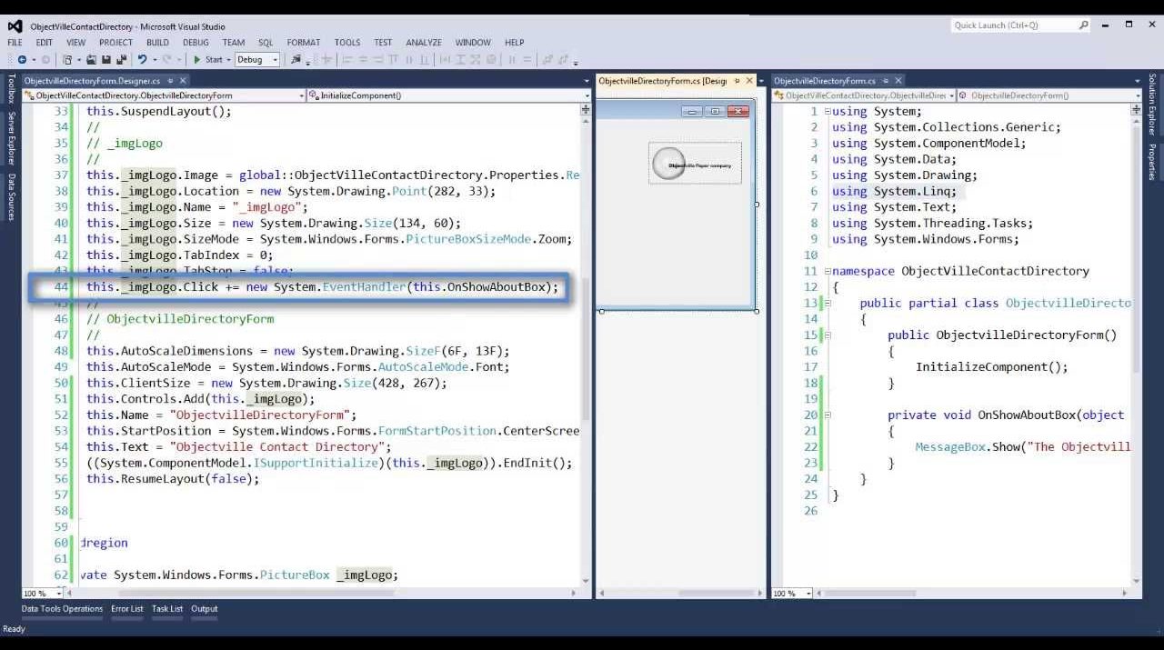This screenshot has height=650, width=1164.
Task: Switch to the Error List tab
Action: (126, 609)
